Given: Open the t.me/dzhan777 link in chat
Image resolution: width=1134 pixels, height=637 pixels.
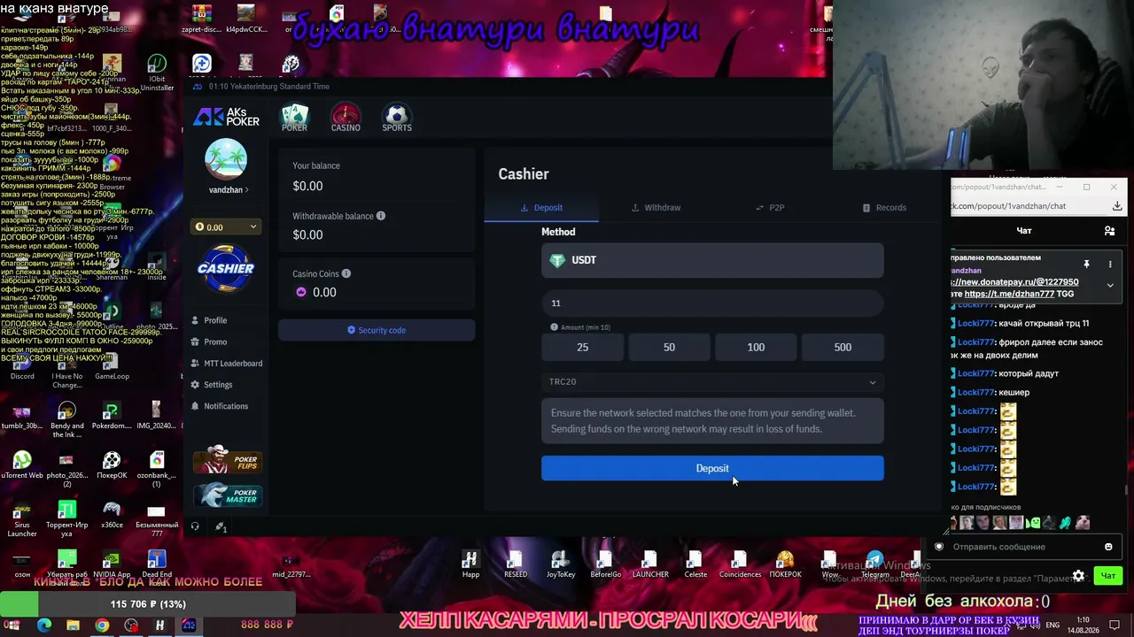Looking at the screenshot, I should (1009, 294).
